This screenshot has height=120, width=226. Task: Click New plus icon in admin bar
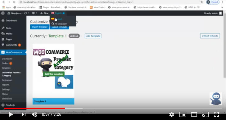(44, 13)
